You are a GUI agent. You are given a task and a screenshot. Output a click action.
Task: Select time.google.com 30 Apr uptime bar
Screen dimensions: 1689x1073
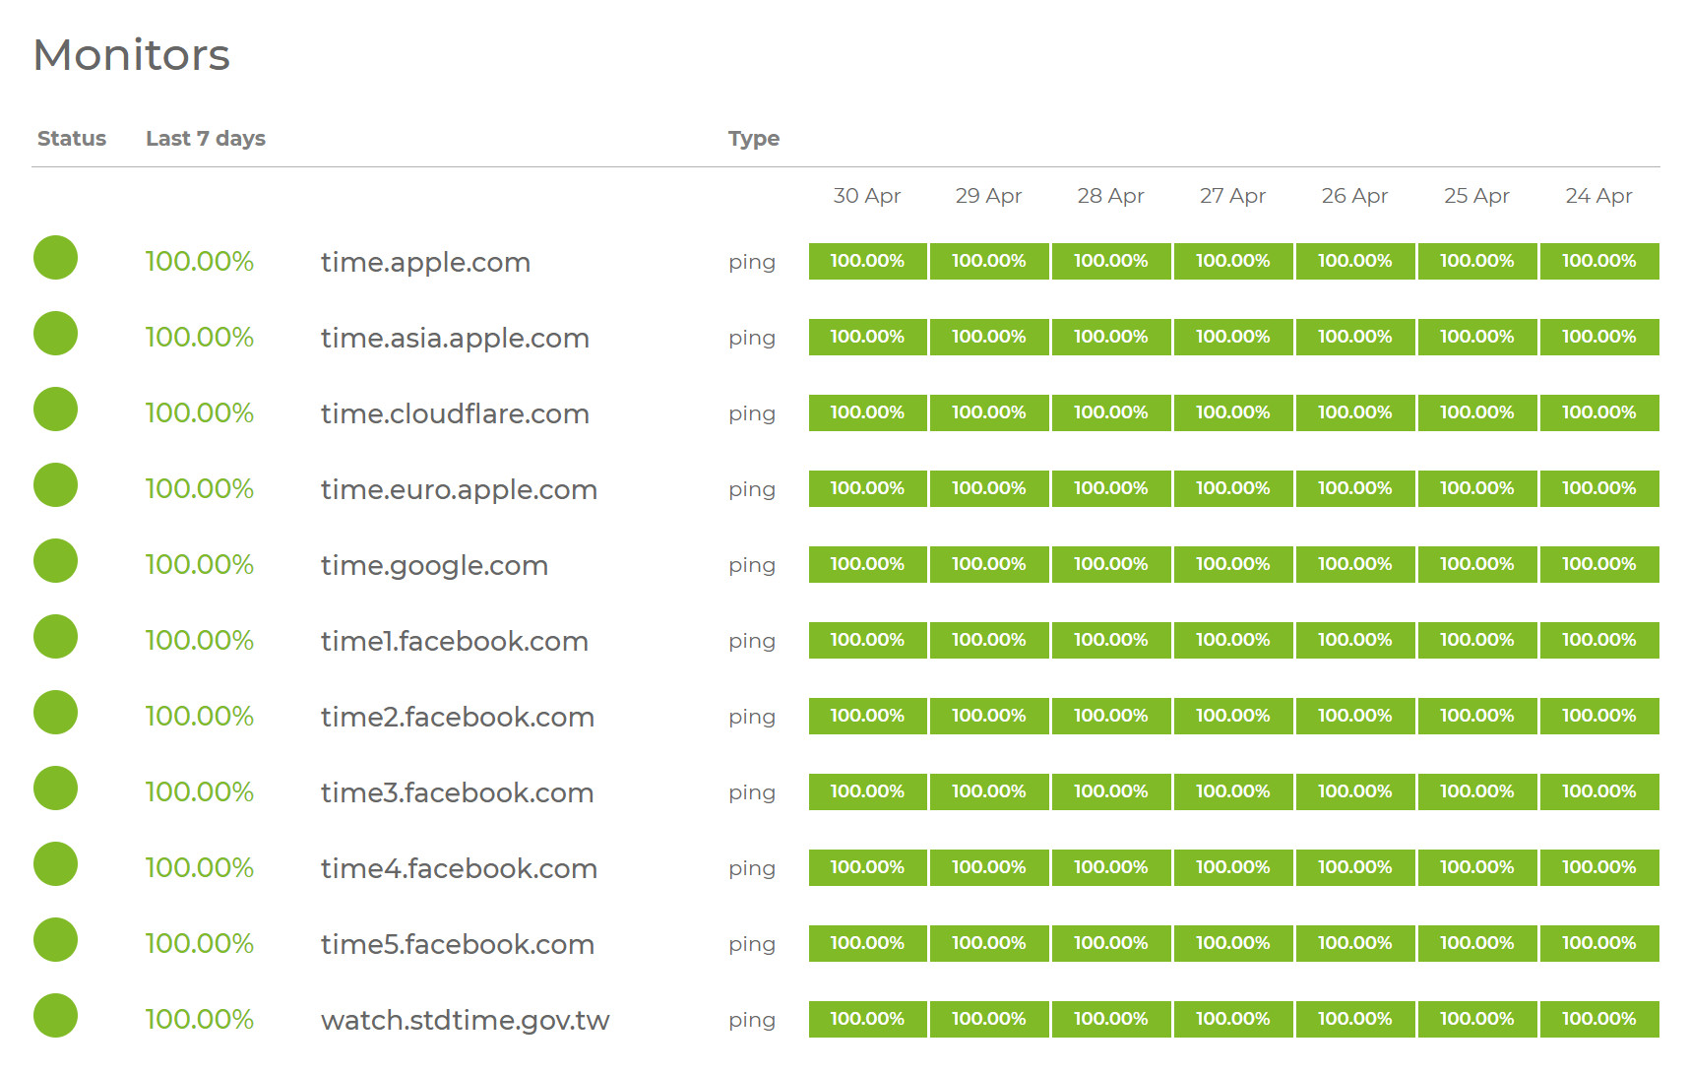pyautogui.click(x=868, y=564)
